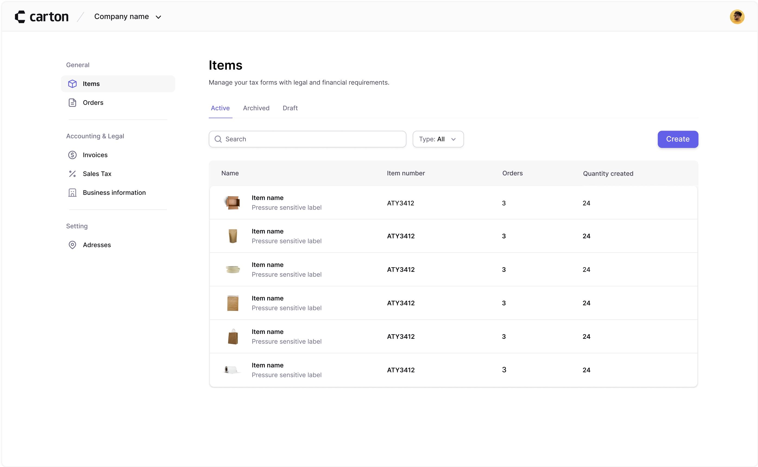
Task: Click the carton logo in header
Action: [42, 17]
